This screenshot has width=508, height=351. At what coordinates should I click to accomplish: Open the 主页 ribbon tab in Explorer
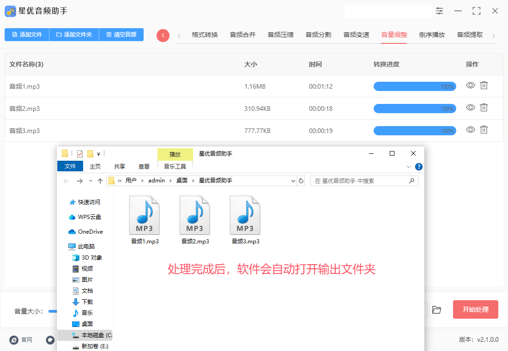(95, 166)
